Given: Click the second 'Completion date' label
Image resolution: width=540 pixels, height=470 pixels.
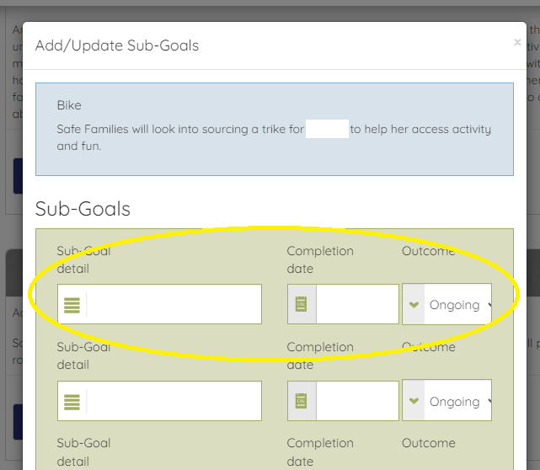Looking at the screenshot, I should click(x=320, y=355).
